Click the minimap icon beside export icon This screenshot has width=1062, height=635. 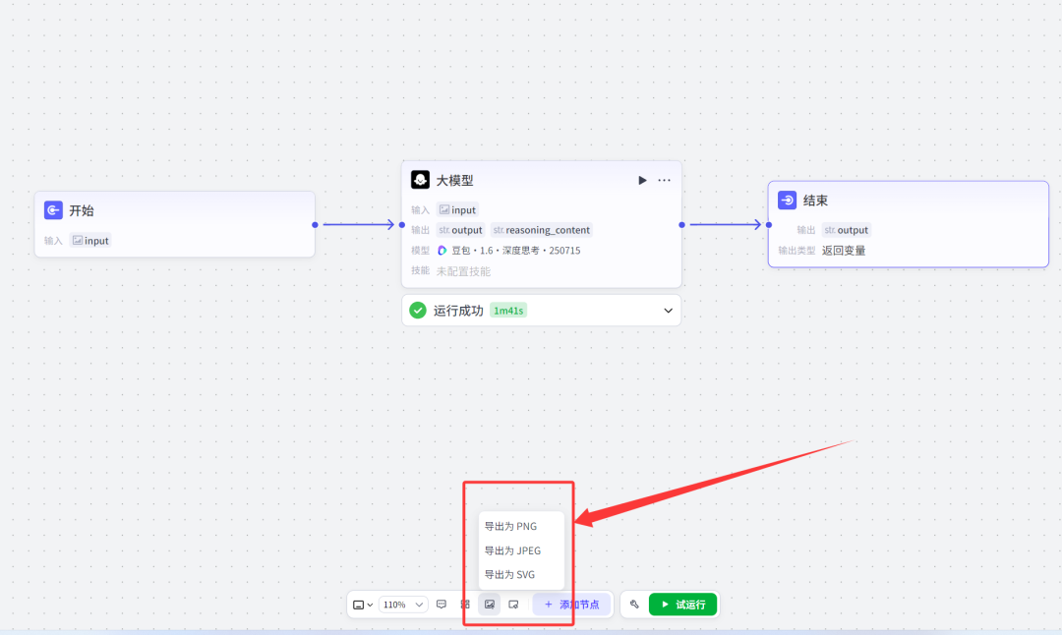point(513,604)
